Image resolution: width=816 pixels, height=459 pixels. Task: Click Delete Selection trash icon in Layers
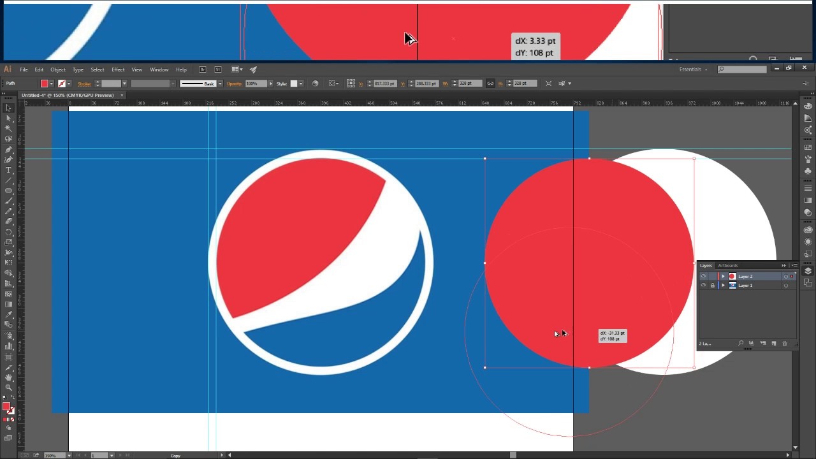[785, 344]
